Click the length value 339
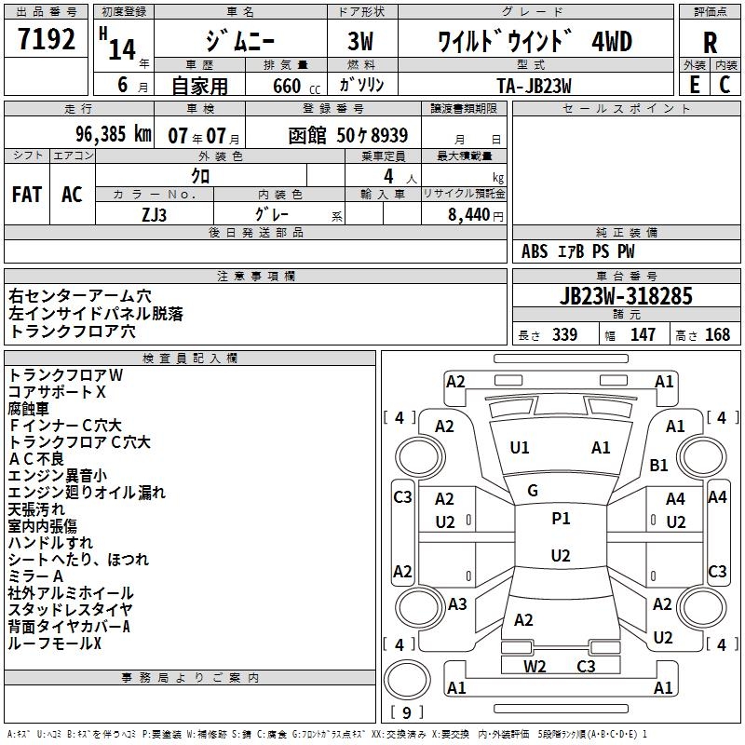The image size is (745, 745). 564,334
